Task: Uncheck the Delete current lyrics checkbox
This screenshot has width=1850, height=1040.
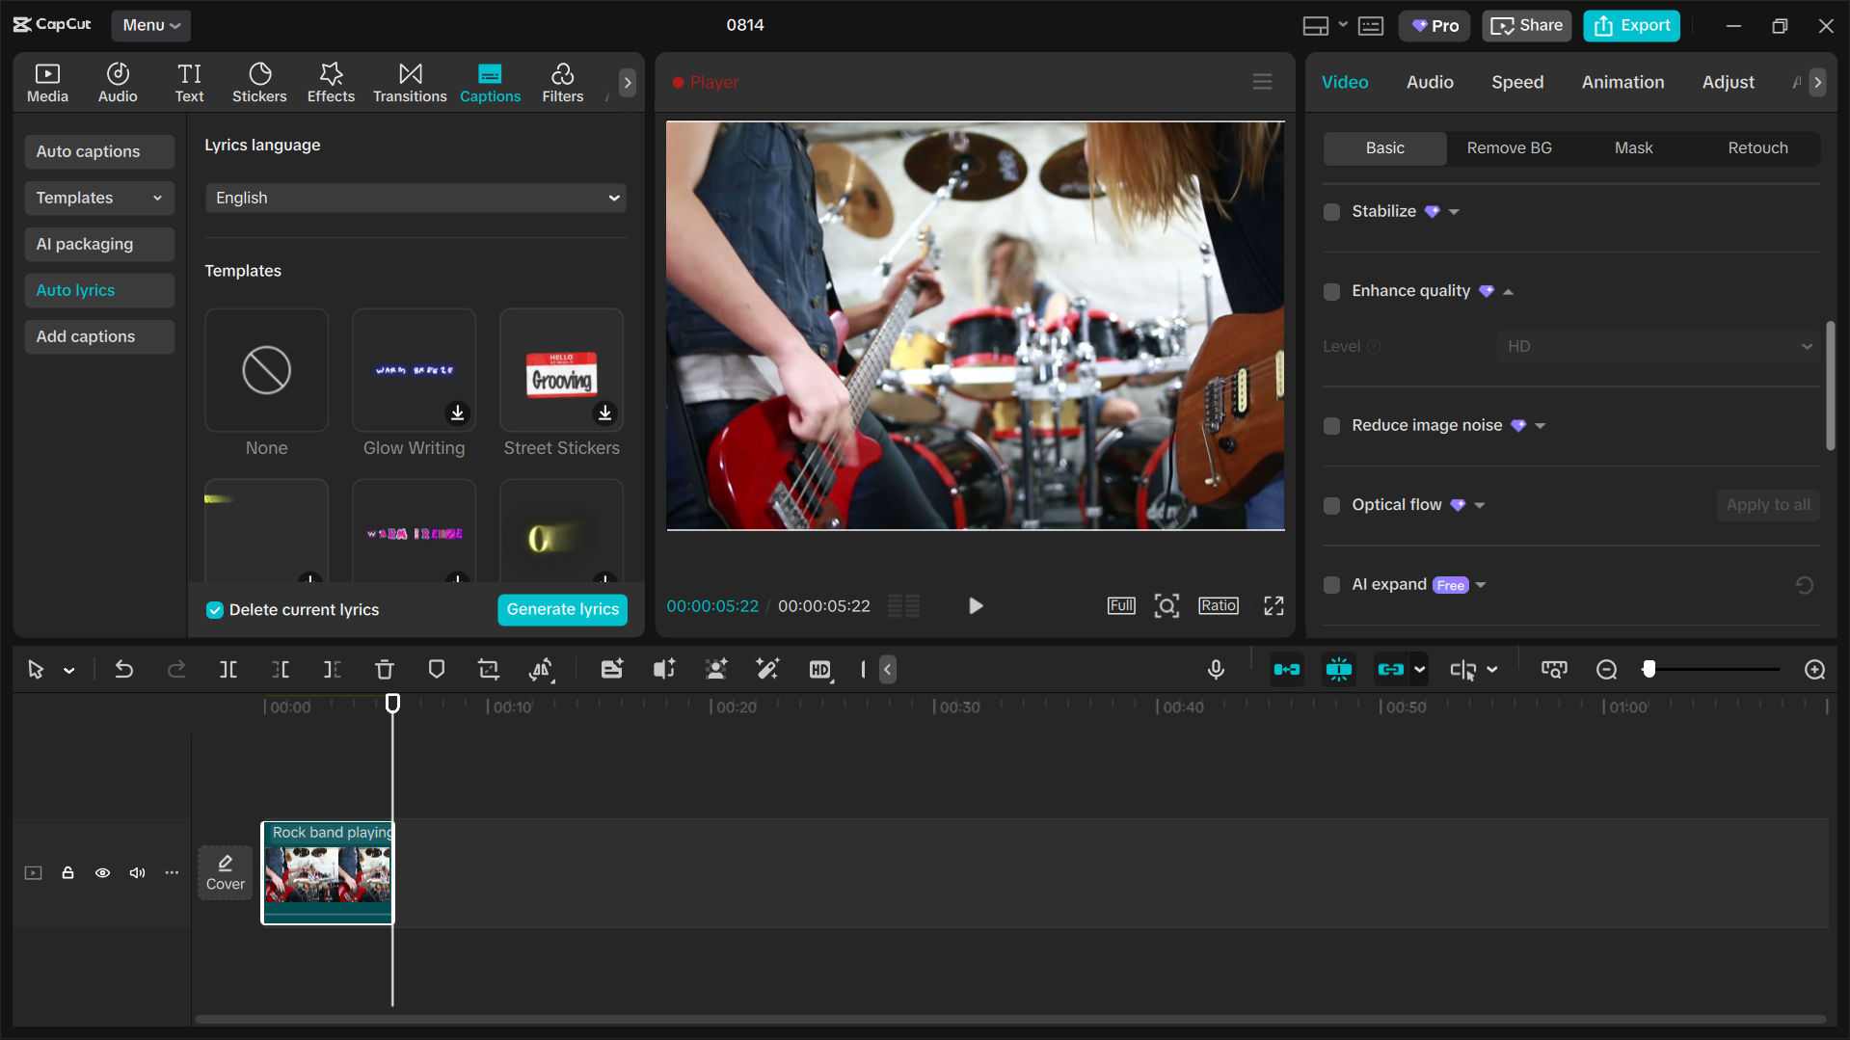Action: (x=213, y=609)
